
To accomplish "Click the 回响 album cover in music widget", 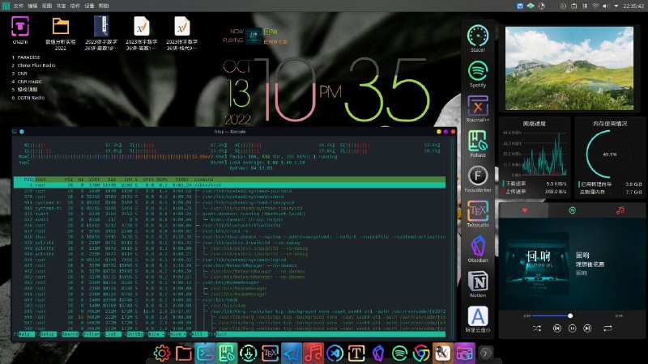I will [539, 264].
